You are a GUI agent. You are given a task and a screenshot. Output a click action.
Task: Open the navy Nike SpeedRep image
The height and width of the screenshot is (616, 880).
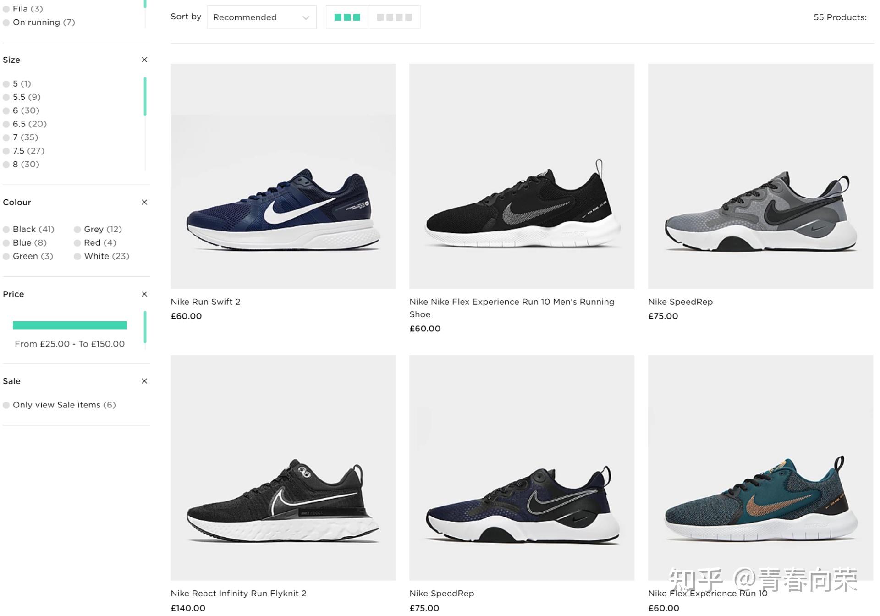[522, 467]
